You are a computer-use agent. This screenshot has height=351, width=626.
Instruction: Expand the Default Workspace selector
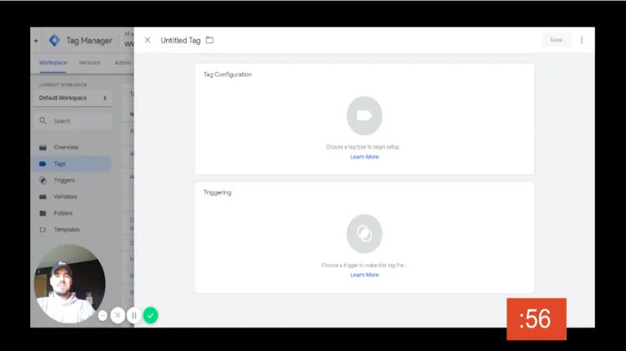coord(73,98)
